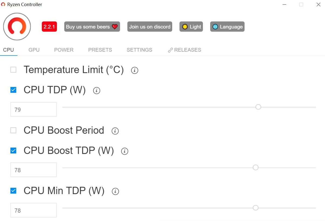Click the CPU Boost TDP value field
The height and width of the screenshot is (221, 325).
[x=33, y=170]
